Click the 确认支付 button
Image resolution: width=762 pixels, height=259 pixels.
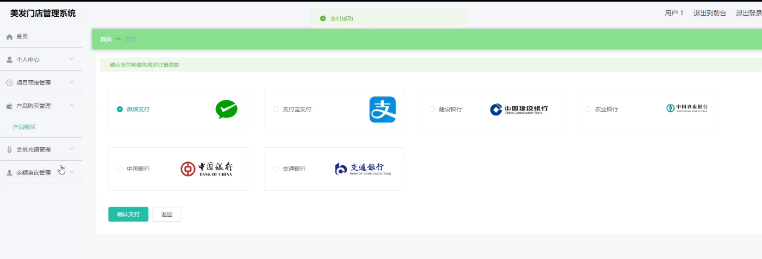[128, 215]
